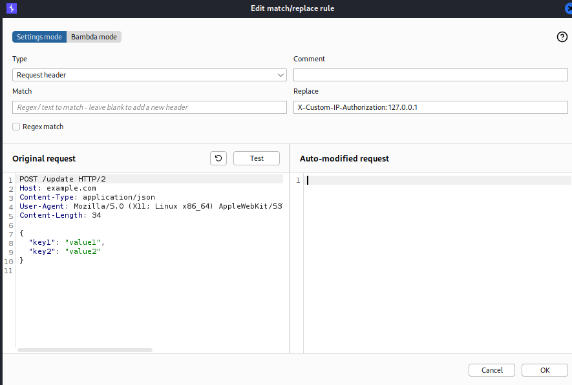
Task: Confirm the rule with OK
Action: click(544, 370)
